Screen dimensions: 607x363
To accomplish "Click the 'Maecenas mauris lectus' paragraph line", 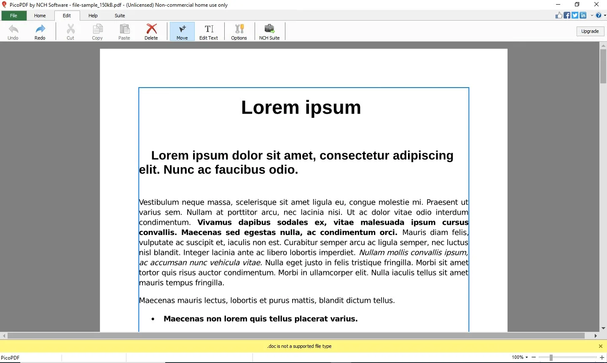I will point(267,301).
